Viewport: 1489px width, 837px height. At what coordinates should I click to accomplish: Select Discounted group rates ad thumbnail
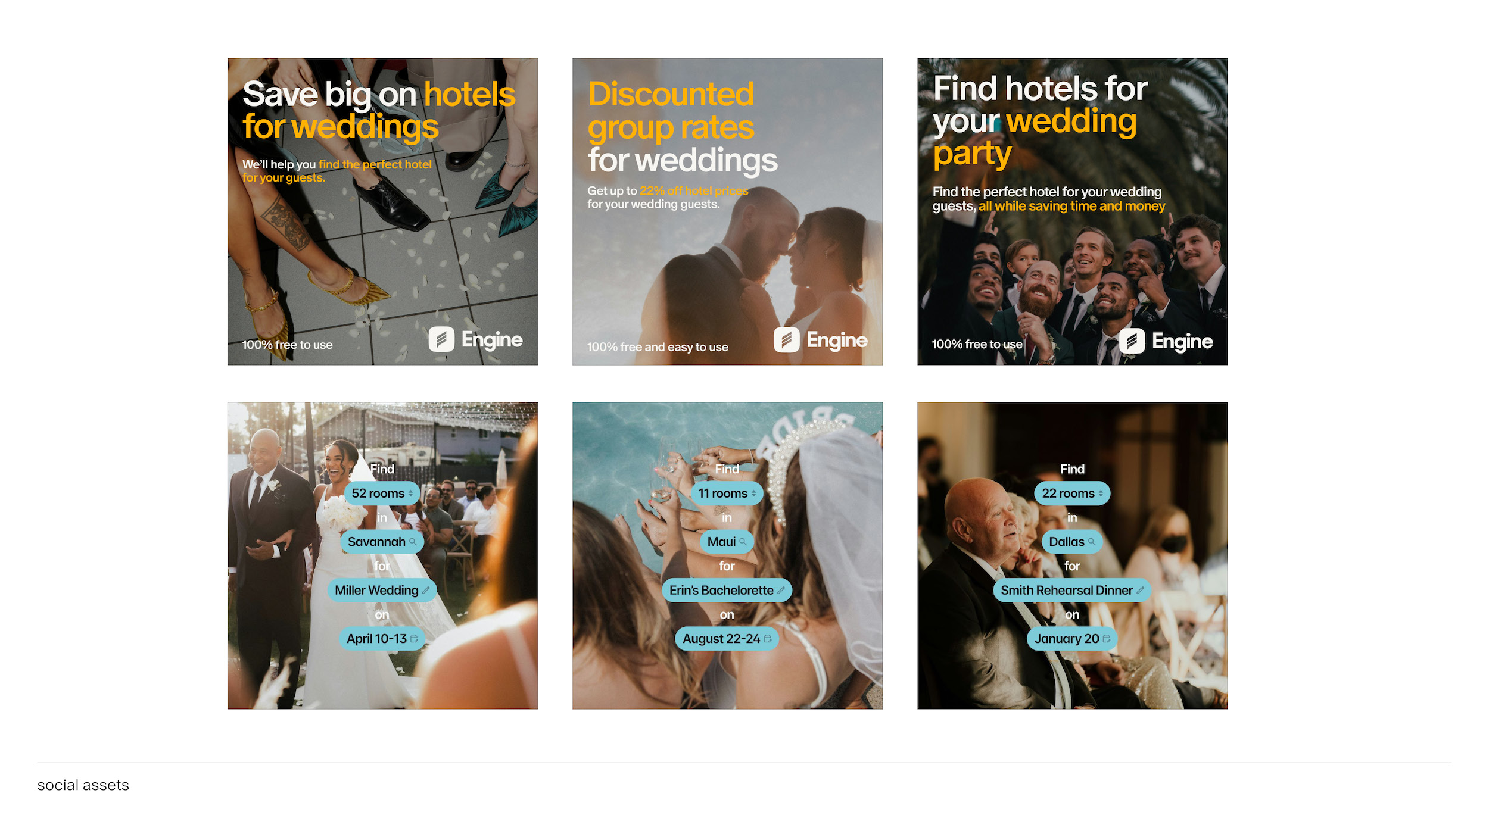coord(727,211)
